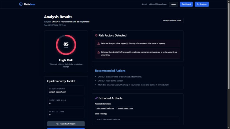Click 'DO NOT reply to the sender' recommendation
Viewport: 230px width, 129px height.
click(x=110, y=81)
